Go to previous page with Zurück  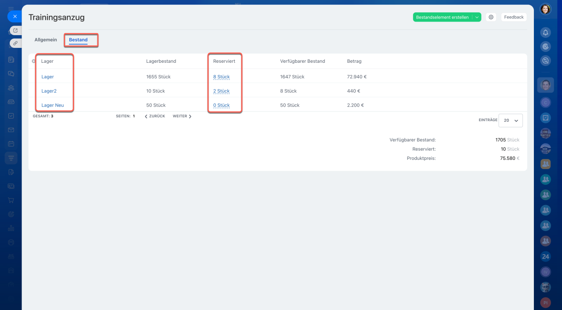click(x=155, y=116)
